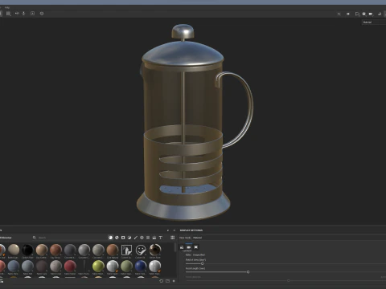Select the dark blue fabric material sphere

(141, 267)
